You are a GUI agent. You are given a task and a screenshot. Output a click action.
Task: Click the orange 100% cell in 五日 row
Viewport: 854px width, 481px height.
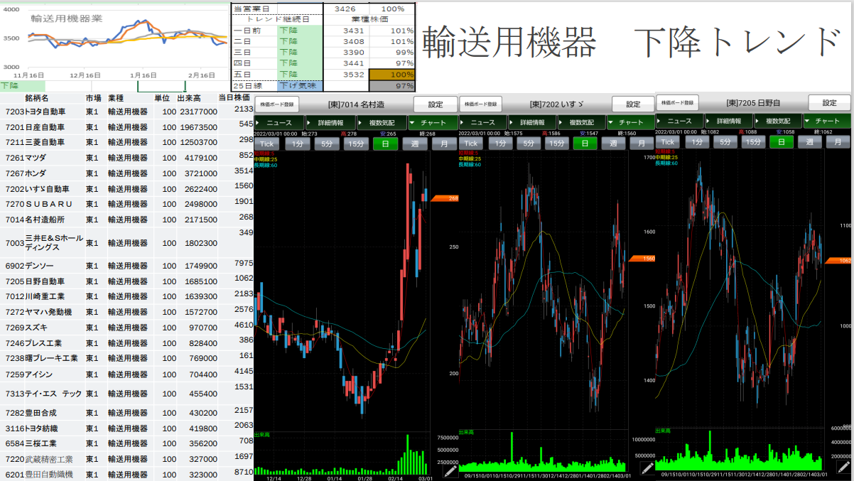click(391, 74)
